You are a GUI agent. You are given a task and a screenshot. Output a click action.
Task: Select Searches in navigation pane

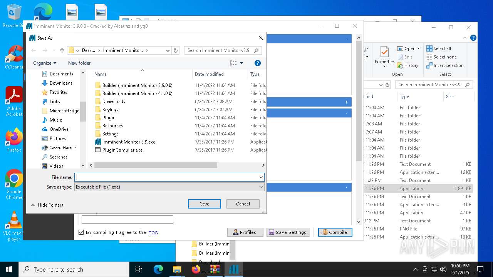[54, 157]
